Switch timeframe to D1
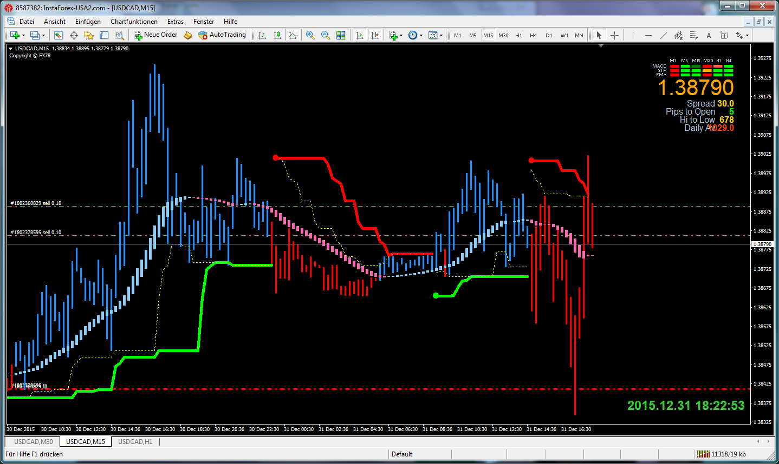Viewport: 779px width, 464px height. coord(549,35)
